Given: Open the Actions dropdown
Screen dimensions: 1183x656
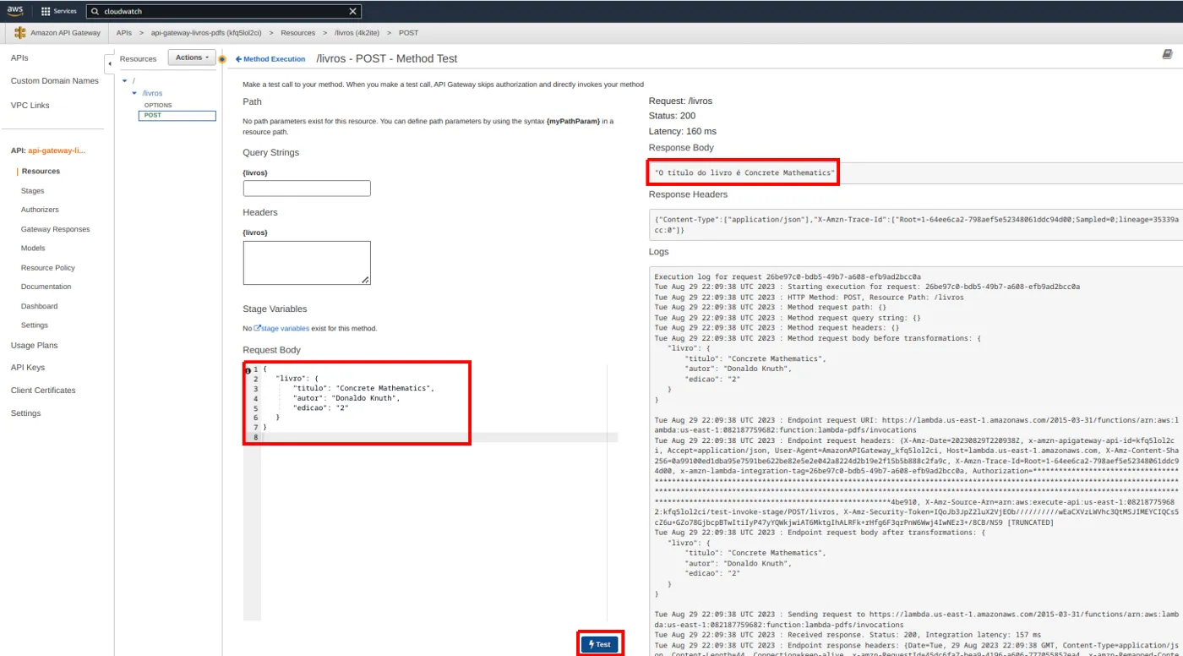Looking at the screenshot, I should 192,57.
